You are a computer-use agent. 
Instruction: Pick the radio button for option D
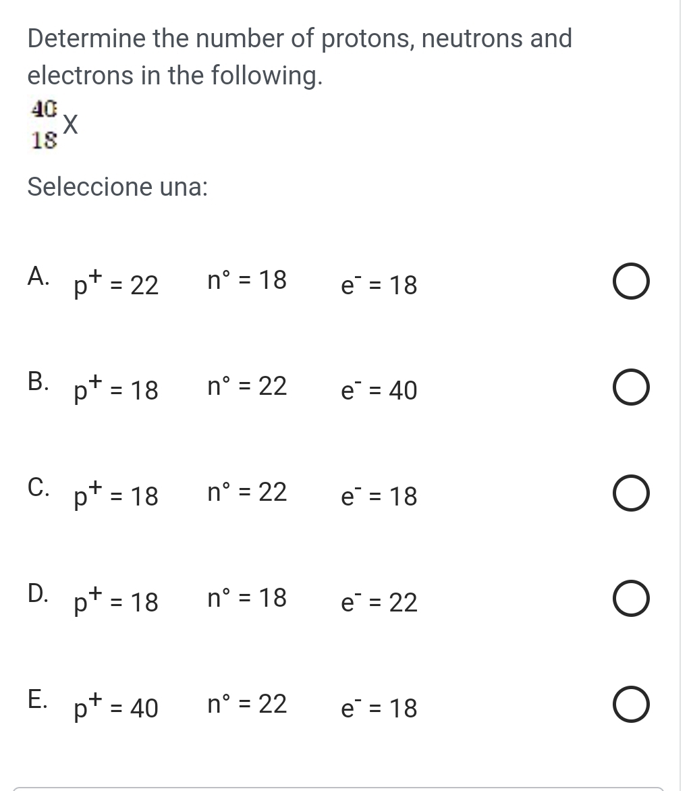632,600
